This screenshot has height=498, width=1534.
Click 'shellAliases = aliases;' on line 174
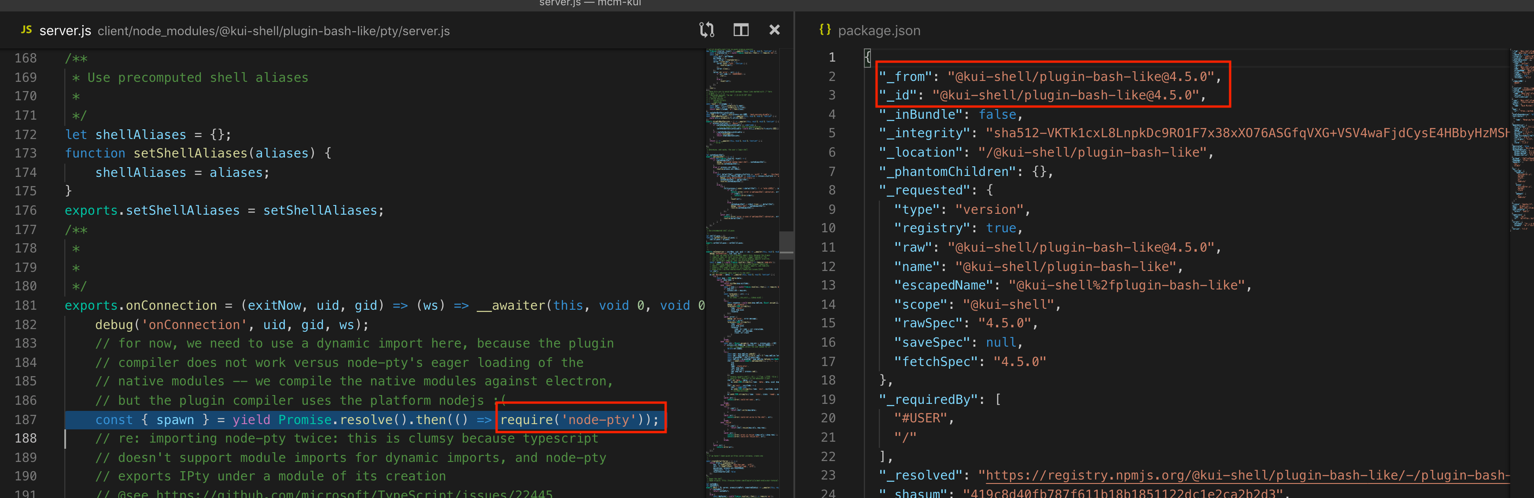(182, 172)
